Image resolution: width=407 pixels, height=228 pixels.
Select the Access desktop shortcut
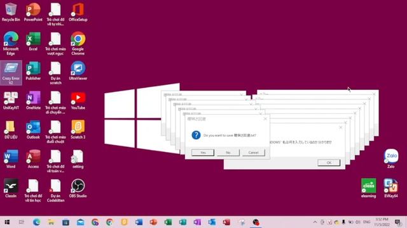[33, 159]
